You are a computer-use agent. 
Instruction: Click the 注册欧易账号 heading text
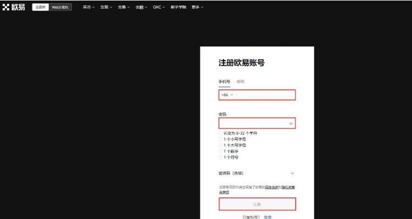241,63
